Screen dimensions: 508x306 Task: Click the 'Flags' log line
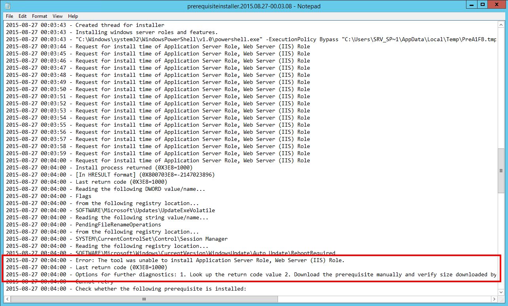coord(48,196)
